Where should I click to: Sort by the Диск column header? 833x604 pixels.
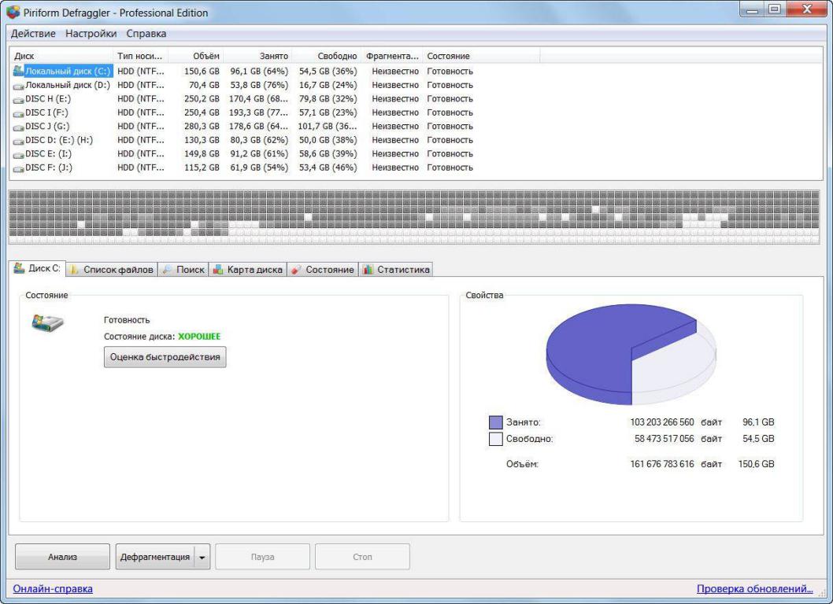(x=59, y=57)
